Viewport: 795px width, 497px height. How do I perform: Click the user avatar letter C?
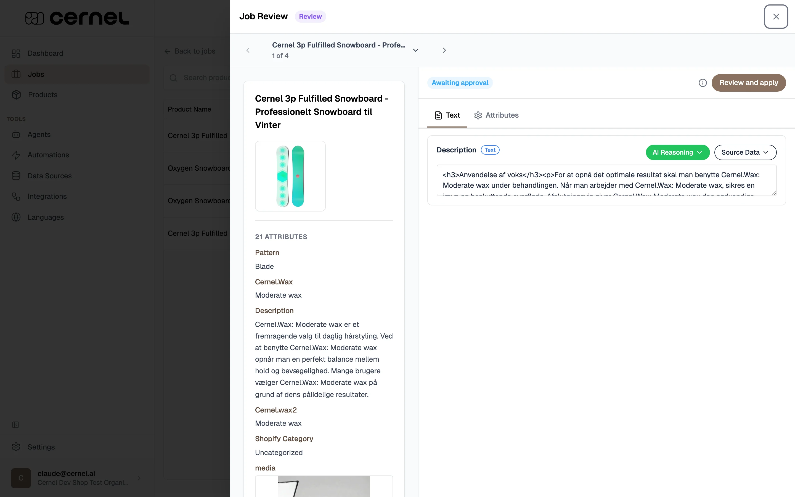tap(21, 478)
